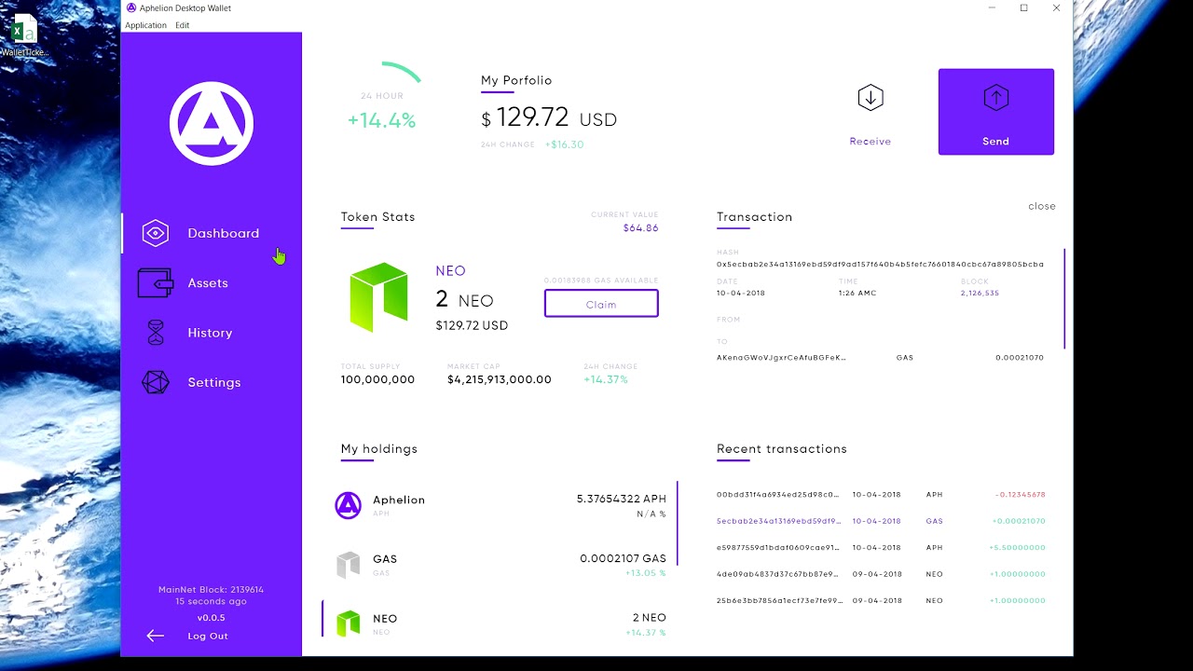The height and width of the screenshot is (671, 1193).
Task: Click the 24 hour +14.4% indicator
Action: coord(381,120)
